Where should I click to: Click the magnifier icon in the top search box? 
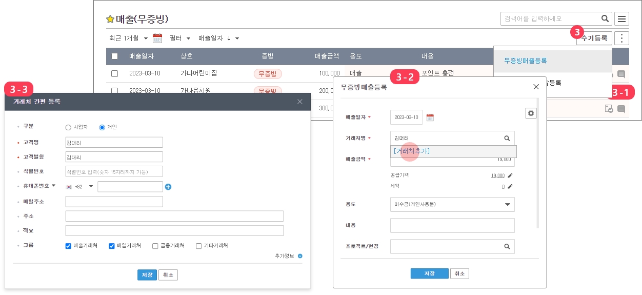tap(605, 19)
